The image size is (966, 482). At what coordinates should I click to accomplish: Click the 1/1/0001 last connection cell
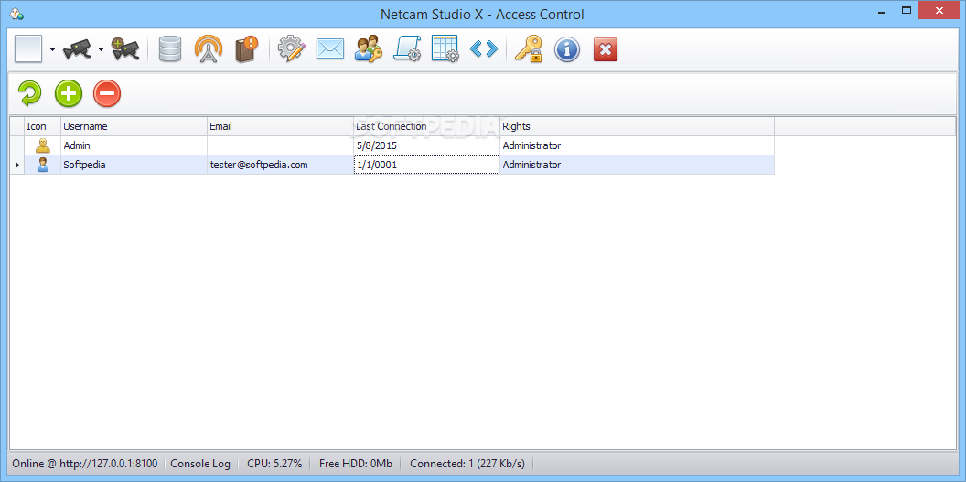pos(426,165)
